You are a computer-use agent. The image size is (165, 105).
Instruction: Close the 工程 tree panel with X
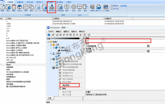81,38
